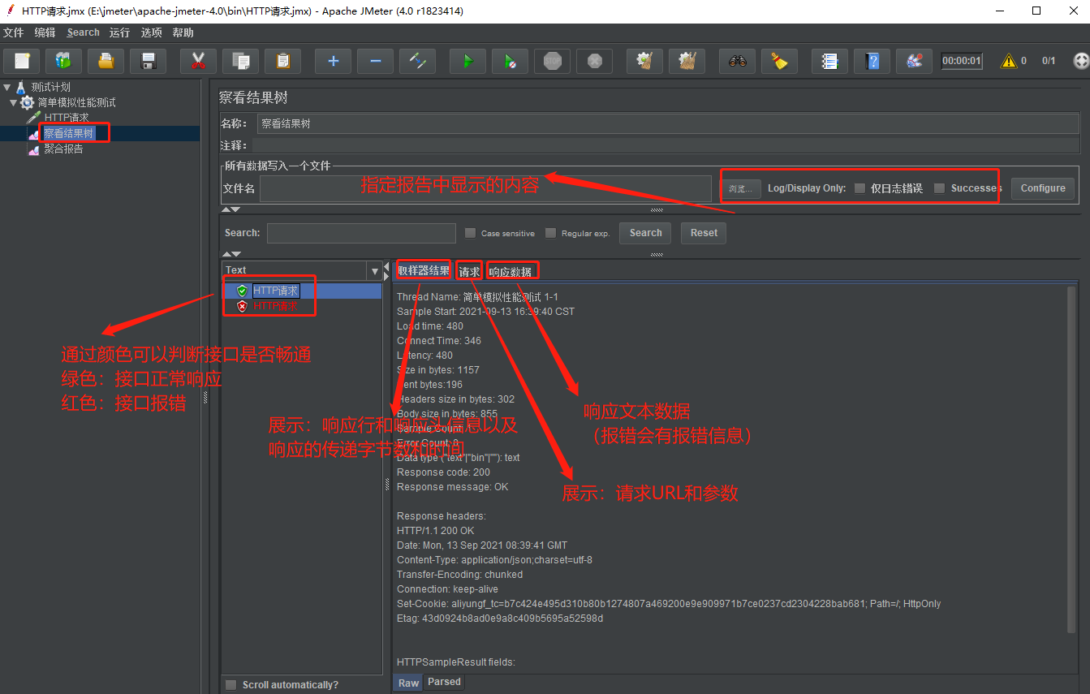Open the Templates toolbar icon
The height and width of the screenshot is (694, 1090).
coord(63,61)
